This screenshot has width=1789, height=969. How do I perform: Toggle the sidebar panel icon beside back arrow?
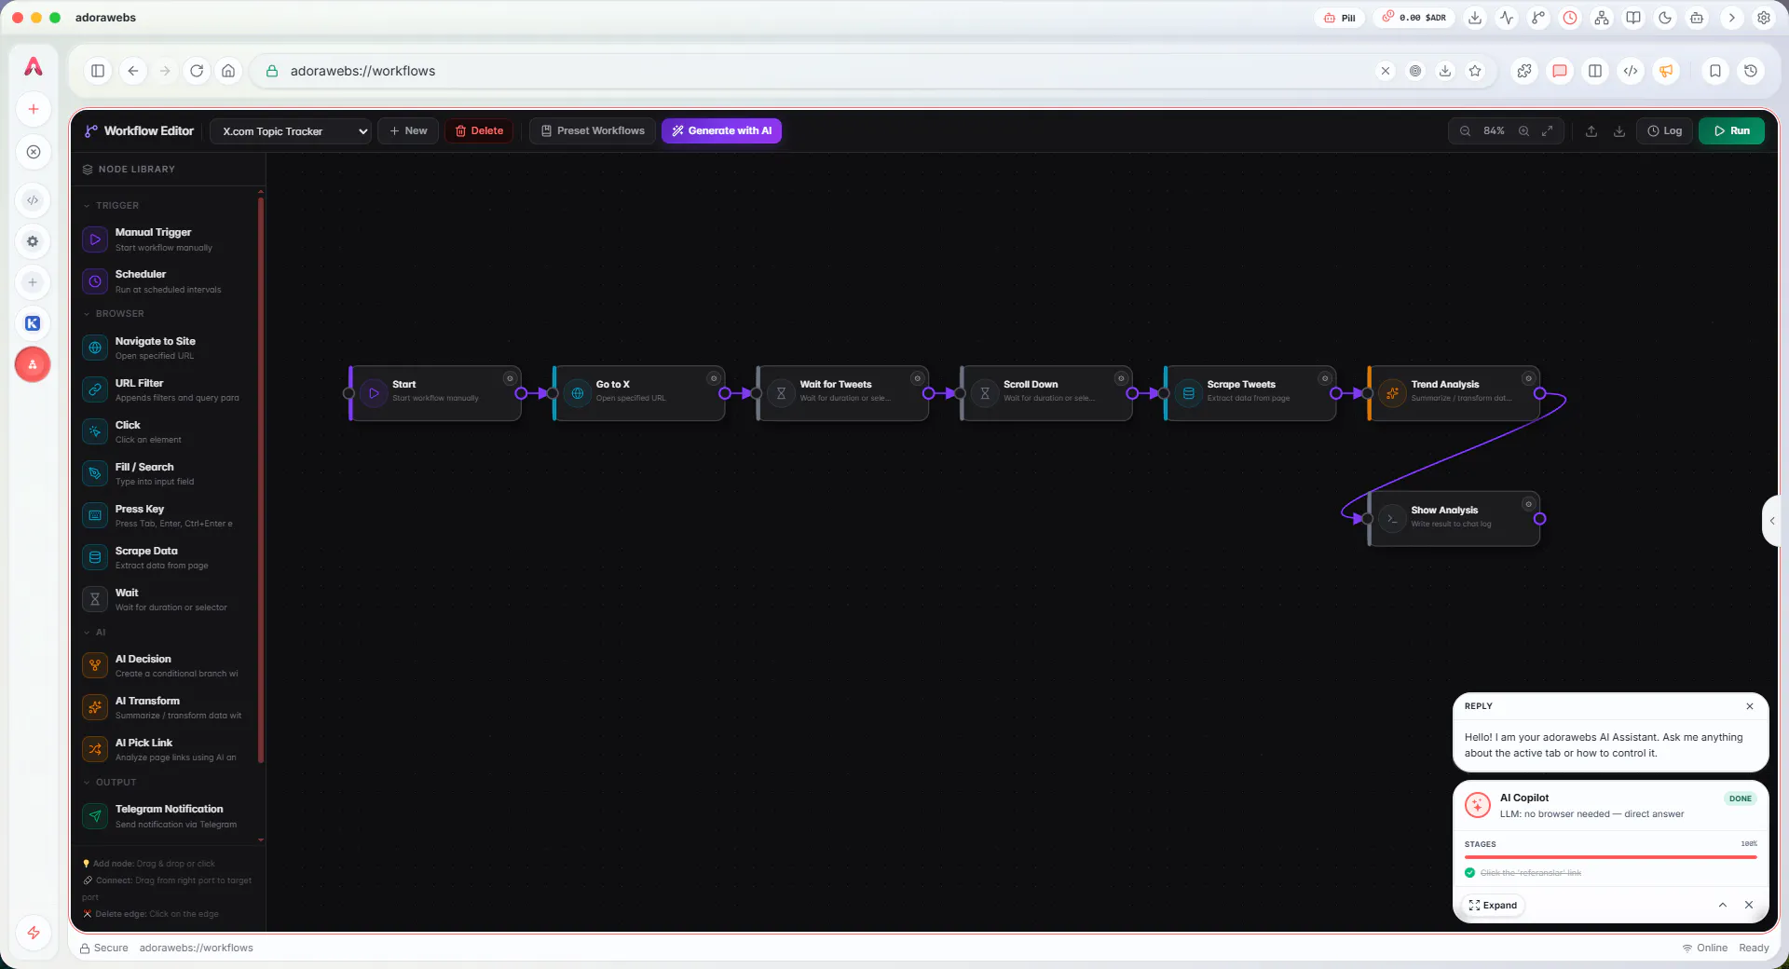98,71
